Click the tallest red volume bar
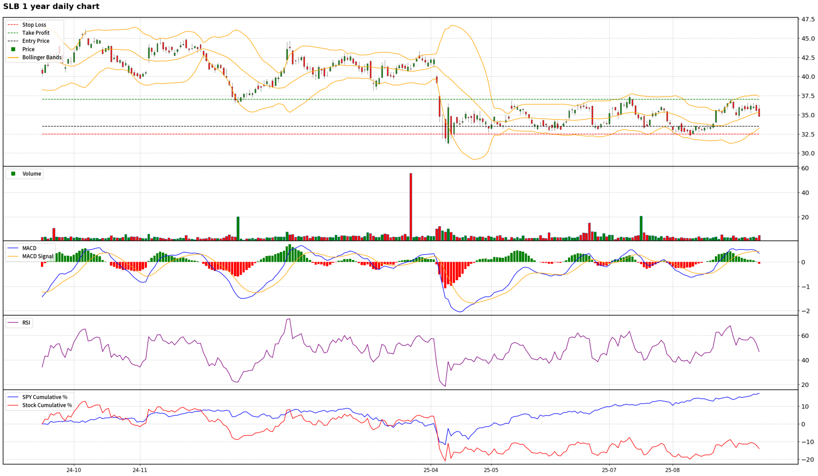The height and width of the screenshot is (476, 818). (x=411, y=206)
